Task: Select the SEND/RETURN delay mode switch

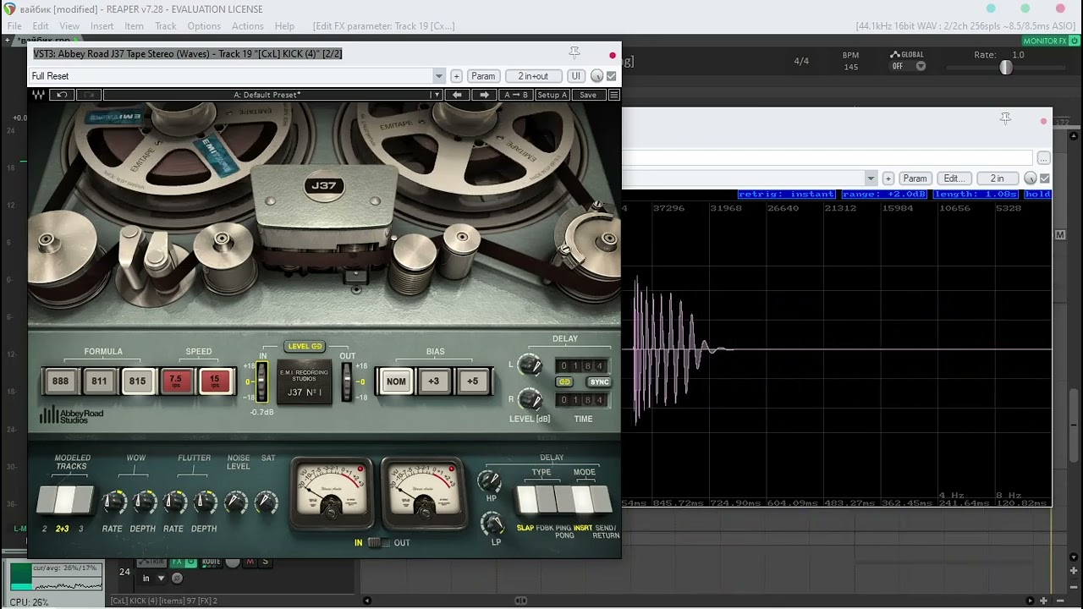Action: (x=602, y=500)
